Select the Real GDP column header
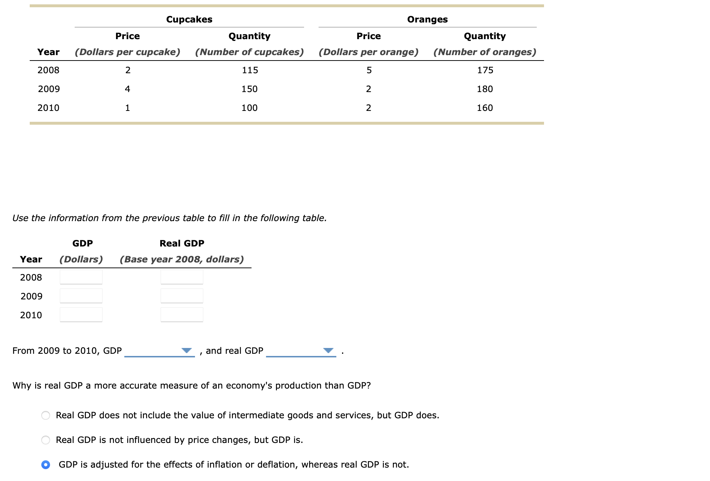This screenshot has height=481, width=710. tap(182, 243)
